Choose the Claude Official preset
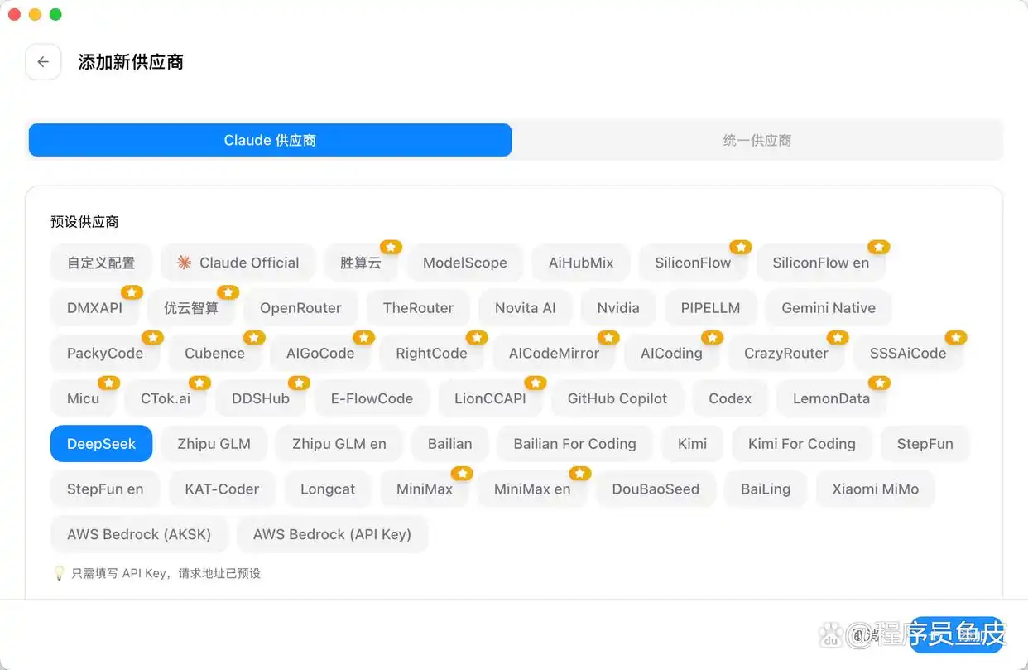1028x670 pixels. coord(238,263)
